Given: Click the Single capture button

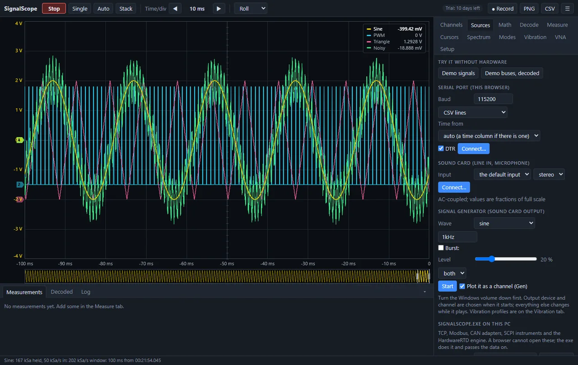Looking at the screenshot, I should click(80, 9).
